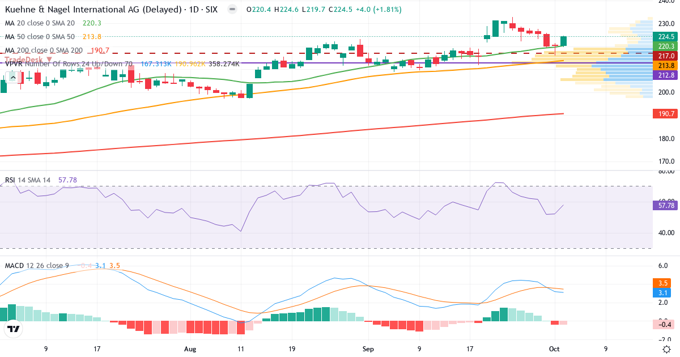Select the RSI 14 SMA 14 legend
This screenshot has width=680, height=357.
(x=28, y=180)
